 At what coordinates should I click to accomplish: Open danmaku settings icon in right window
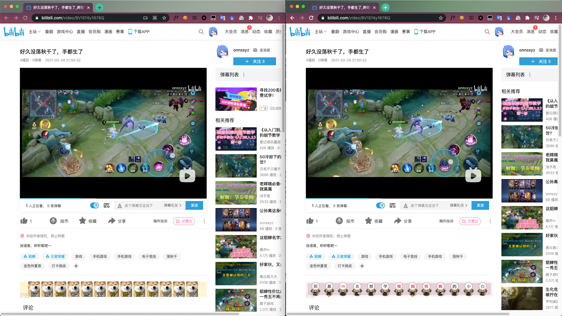(393, 205)
